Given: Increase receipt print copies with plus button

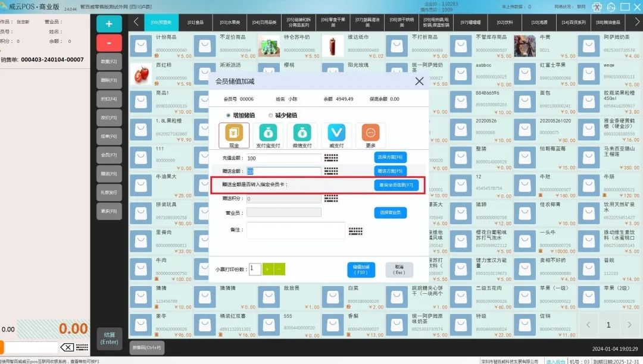Looking at the screenshot, I should click(267, 269).
